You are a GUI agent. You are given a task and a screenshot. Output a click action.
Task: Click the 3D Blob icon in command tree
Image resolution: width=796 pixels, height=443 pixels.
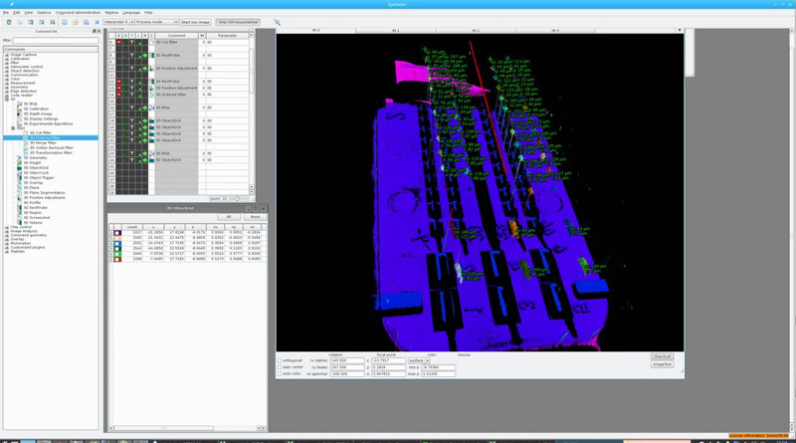coord(21,104)
